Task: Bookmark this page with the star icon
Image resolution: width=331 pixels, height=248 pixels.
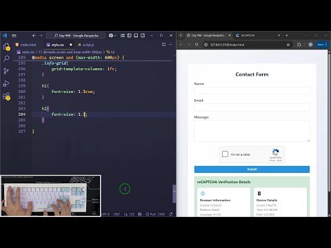Action: (288, 45)
